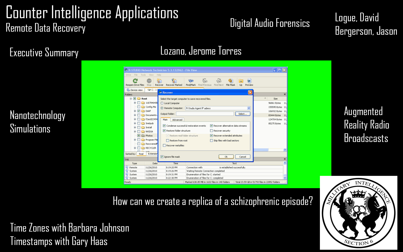Collapse the Root folder tree node
The height and width of the screenshot is (252, 403).
(131, 99)
